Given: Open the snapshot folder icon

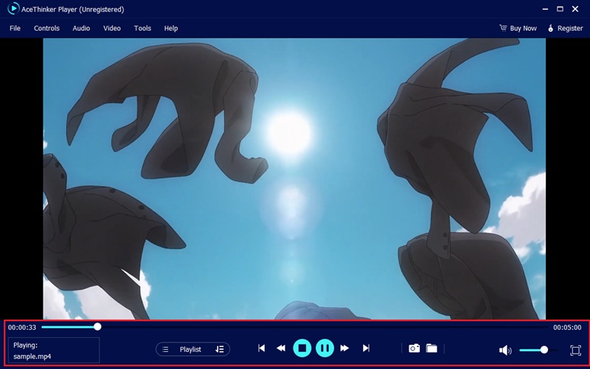Looking at the screenshot, I should (431, 348).
